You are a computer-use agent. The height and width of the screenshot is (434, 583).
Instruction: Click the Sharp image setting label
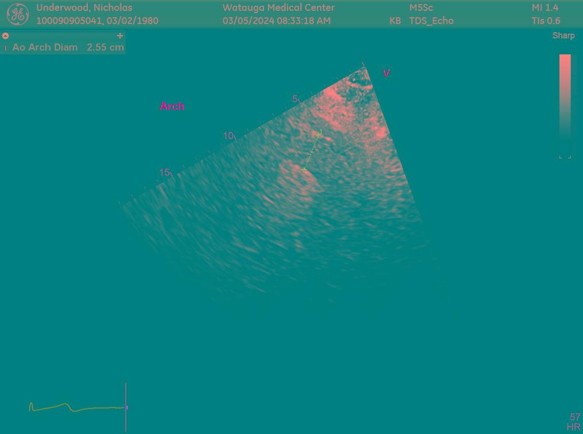(x=563, y=35)
